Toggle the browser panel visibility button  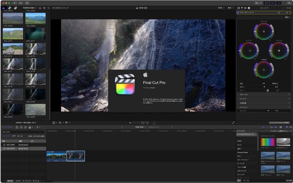(266, 3)
